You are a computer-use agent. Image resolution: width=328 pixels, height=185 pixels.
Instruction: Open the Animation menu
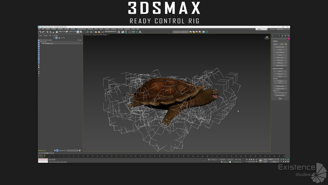click(60, 29)
